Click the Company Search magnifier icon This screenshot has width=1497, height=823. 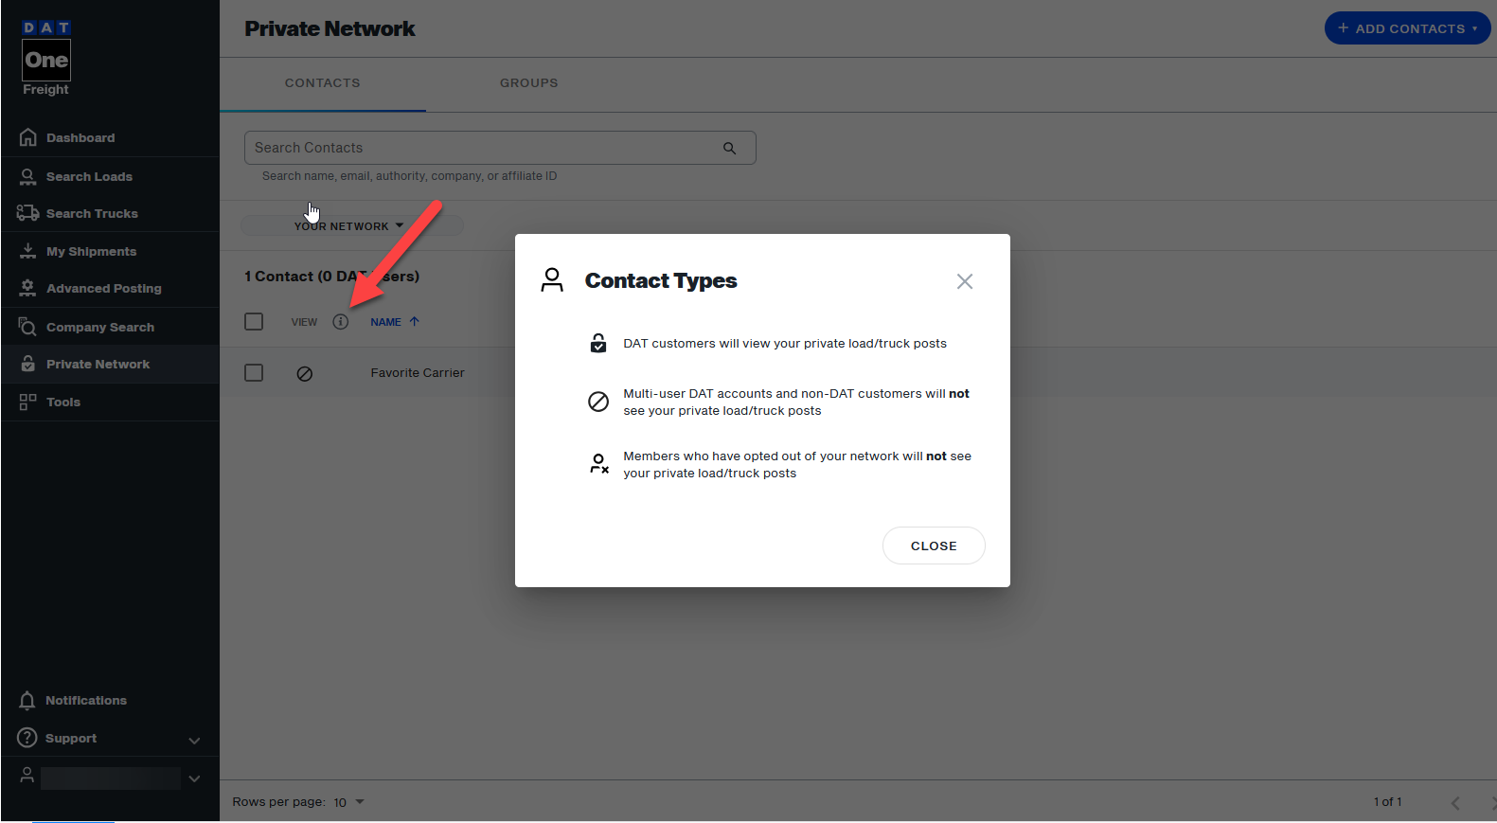click(27, 327)
